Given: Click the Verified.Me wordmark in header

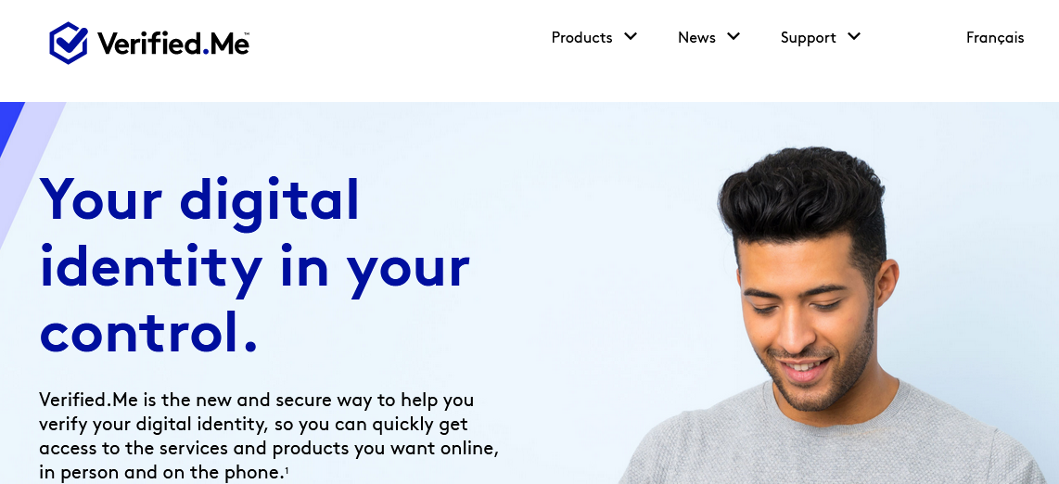Looking at the screenshot, I should 172,44.
